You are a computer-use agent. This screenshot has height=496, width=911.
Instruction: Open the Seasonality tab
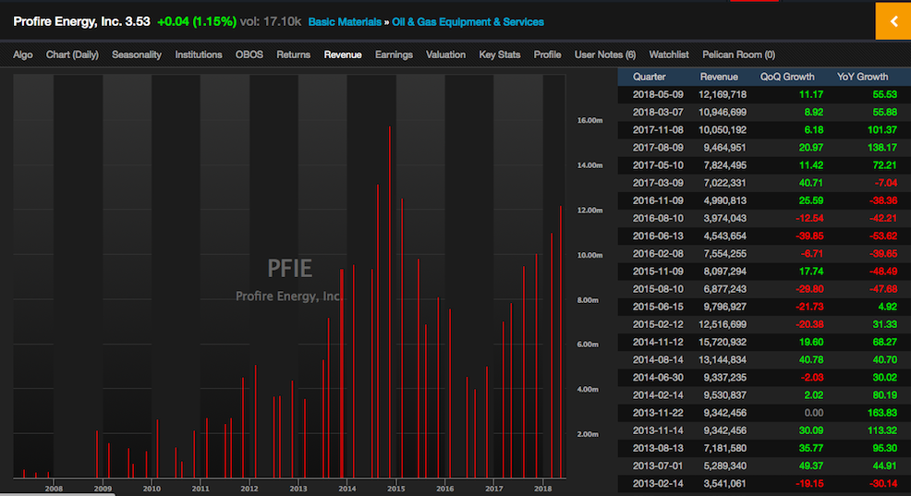point(137,54)
